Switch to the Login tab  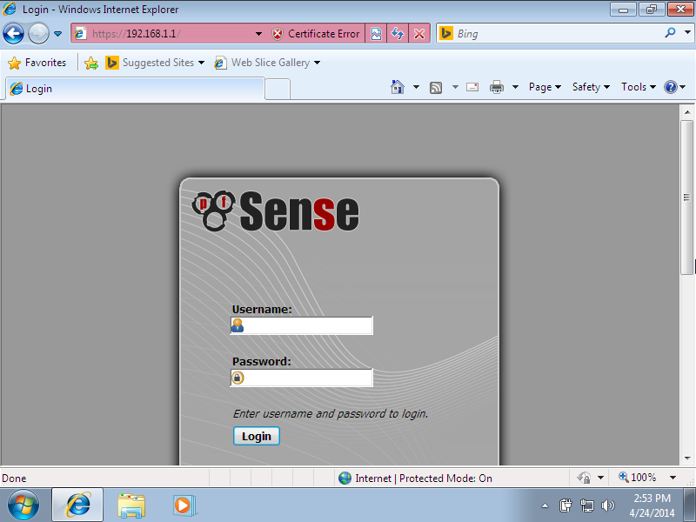click(x=135, y=89)
